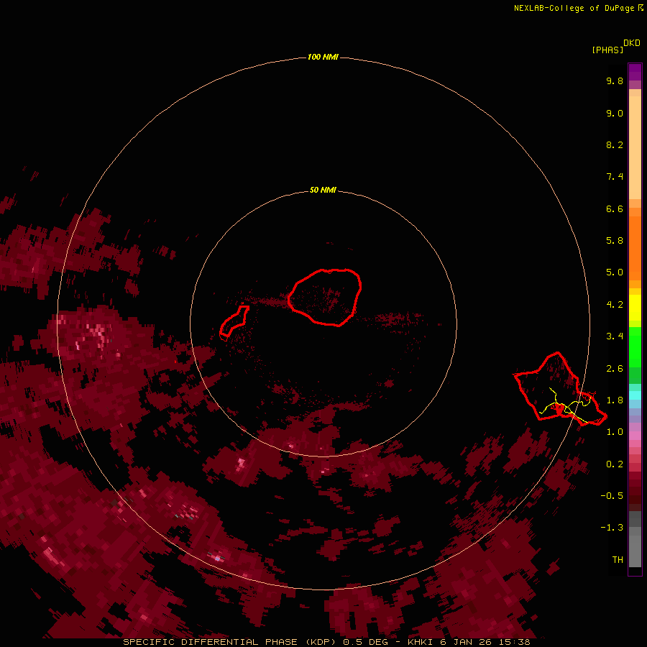647x647 pixels.
Task: Click the 4.2 scale value label
Action: tap(615, 305)
